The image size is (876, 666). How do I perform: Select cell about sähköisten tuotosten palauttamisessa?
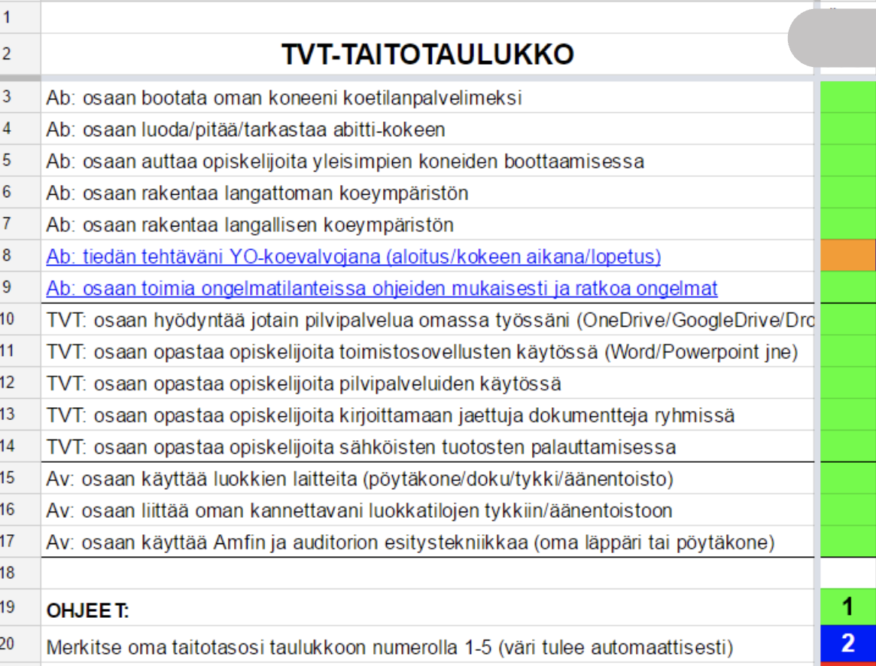(427, 447)
